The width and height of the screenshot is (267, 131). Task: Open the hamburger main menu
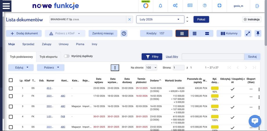click(x=6, y=6)
